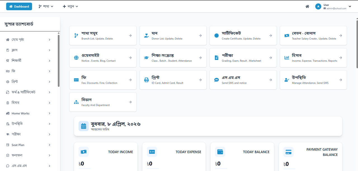Click the fee bill icon on ফি card
Viewport: 358px width, 171px height.
pos(76,80)
